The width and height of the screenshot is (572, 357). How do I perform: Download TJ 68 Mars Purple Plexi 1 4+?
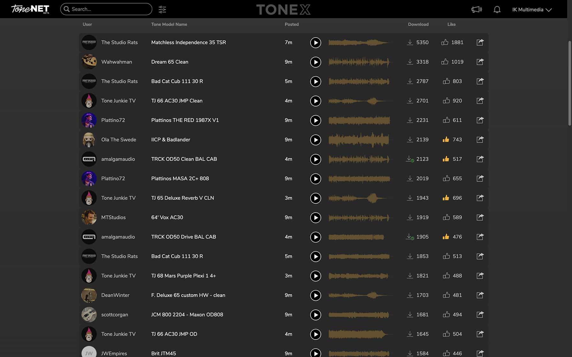tap(410, 276)
